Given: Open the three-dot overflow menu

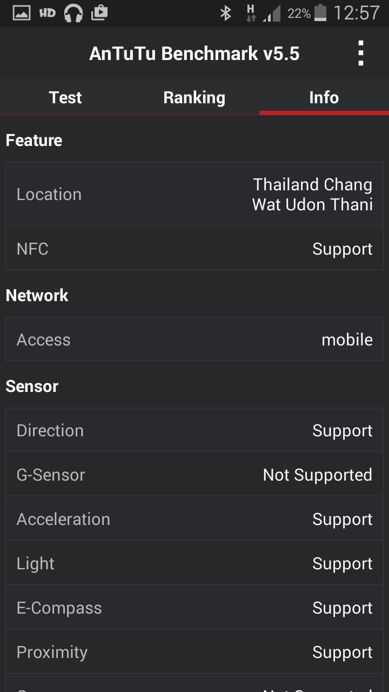Looking at the screenshot, I should [x=361, y=54].
